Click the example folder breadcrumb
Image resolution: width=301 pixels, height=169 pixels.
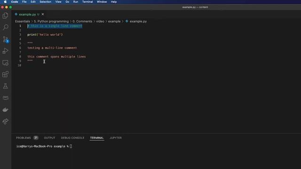tap(114, 21)
